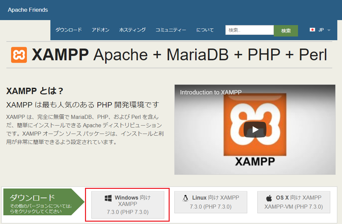This screenshot has height=224, width=342.
Task: Select について in the nav bar
Action: pyautogui.click(x=205, y=30)
